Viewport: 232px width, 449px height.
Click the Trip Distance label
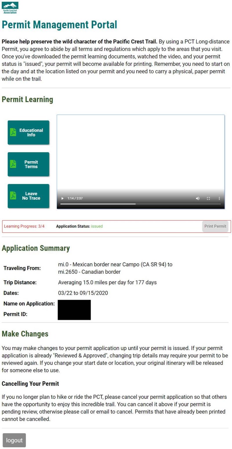[x=20, y=282]
